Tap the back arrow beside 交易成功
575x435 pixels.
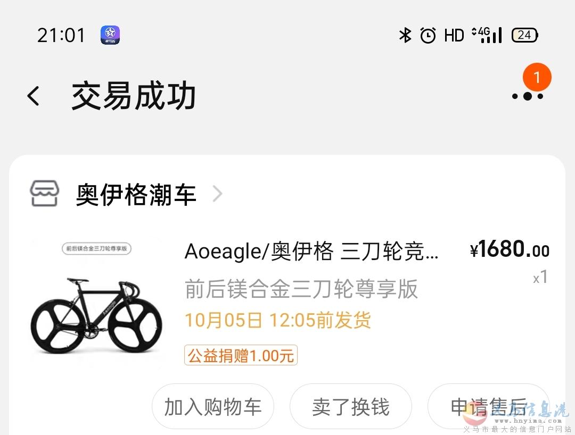(x=34, y=96)
